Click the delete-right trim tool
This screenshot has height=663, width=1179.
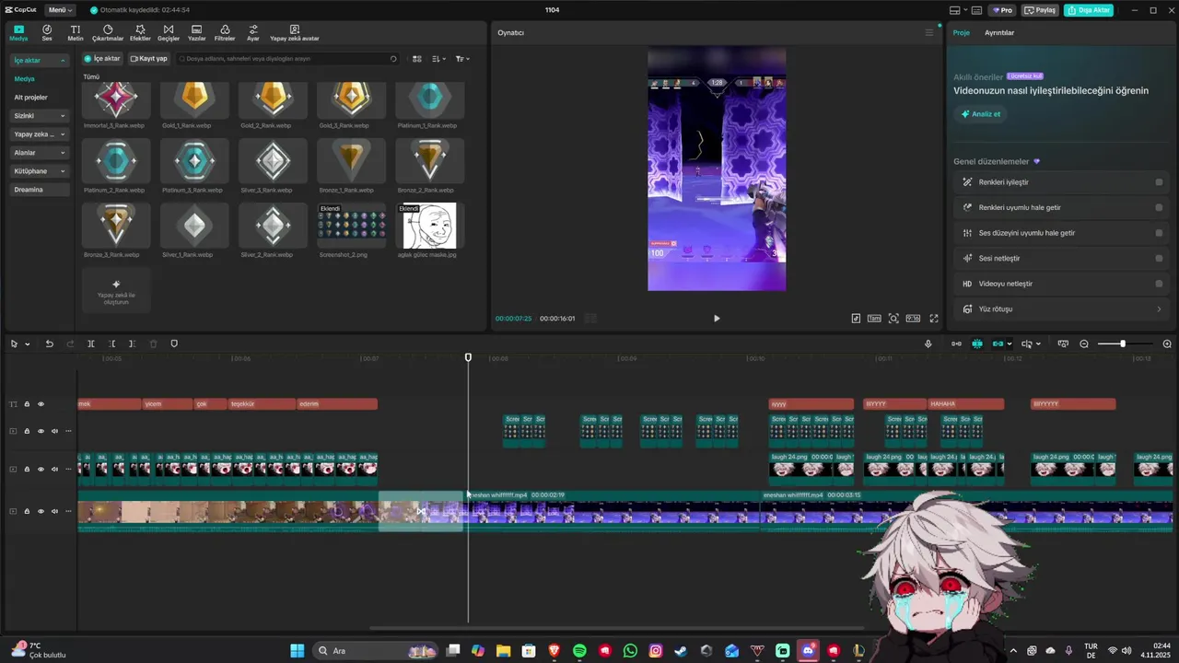click(x=132, y=343)
